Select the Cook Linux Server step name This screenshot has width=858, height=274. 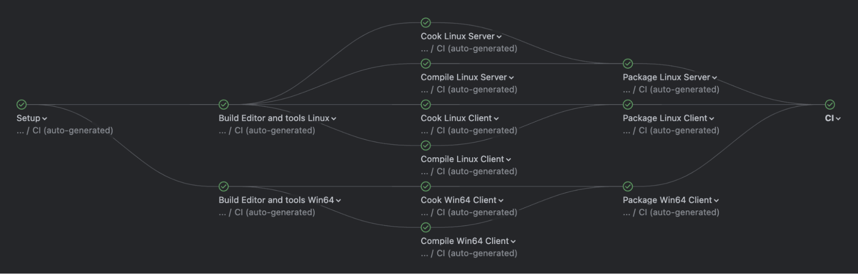(458, 36)
